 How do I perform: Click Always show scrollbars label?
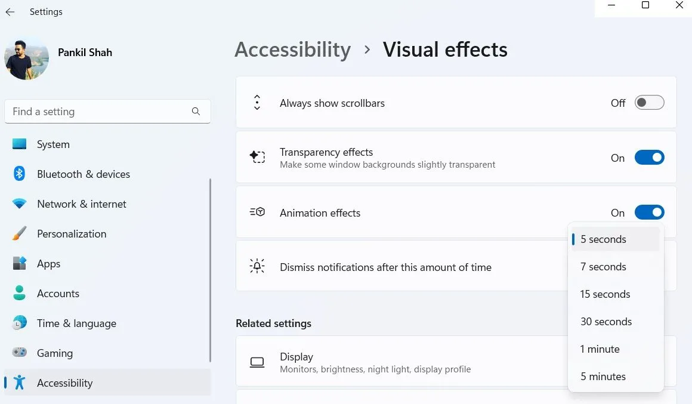coord(332,103)
